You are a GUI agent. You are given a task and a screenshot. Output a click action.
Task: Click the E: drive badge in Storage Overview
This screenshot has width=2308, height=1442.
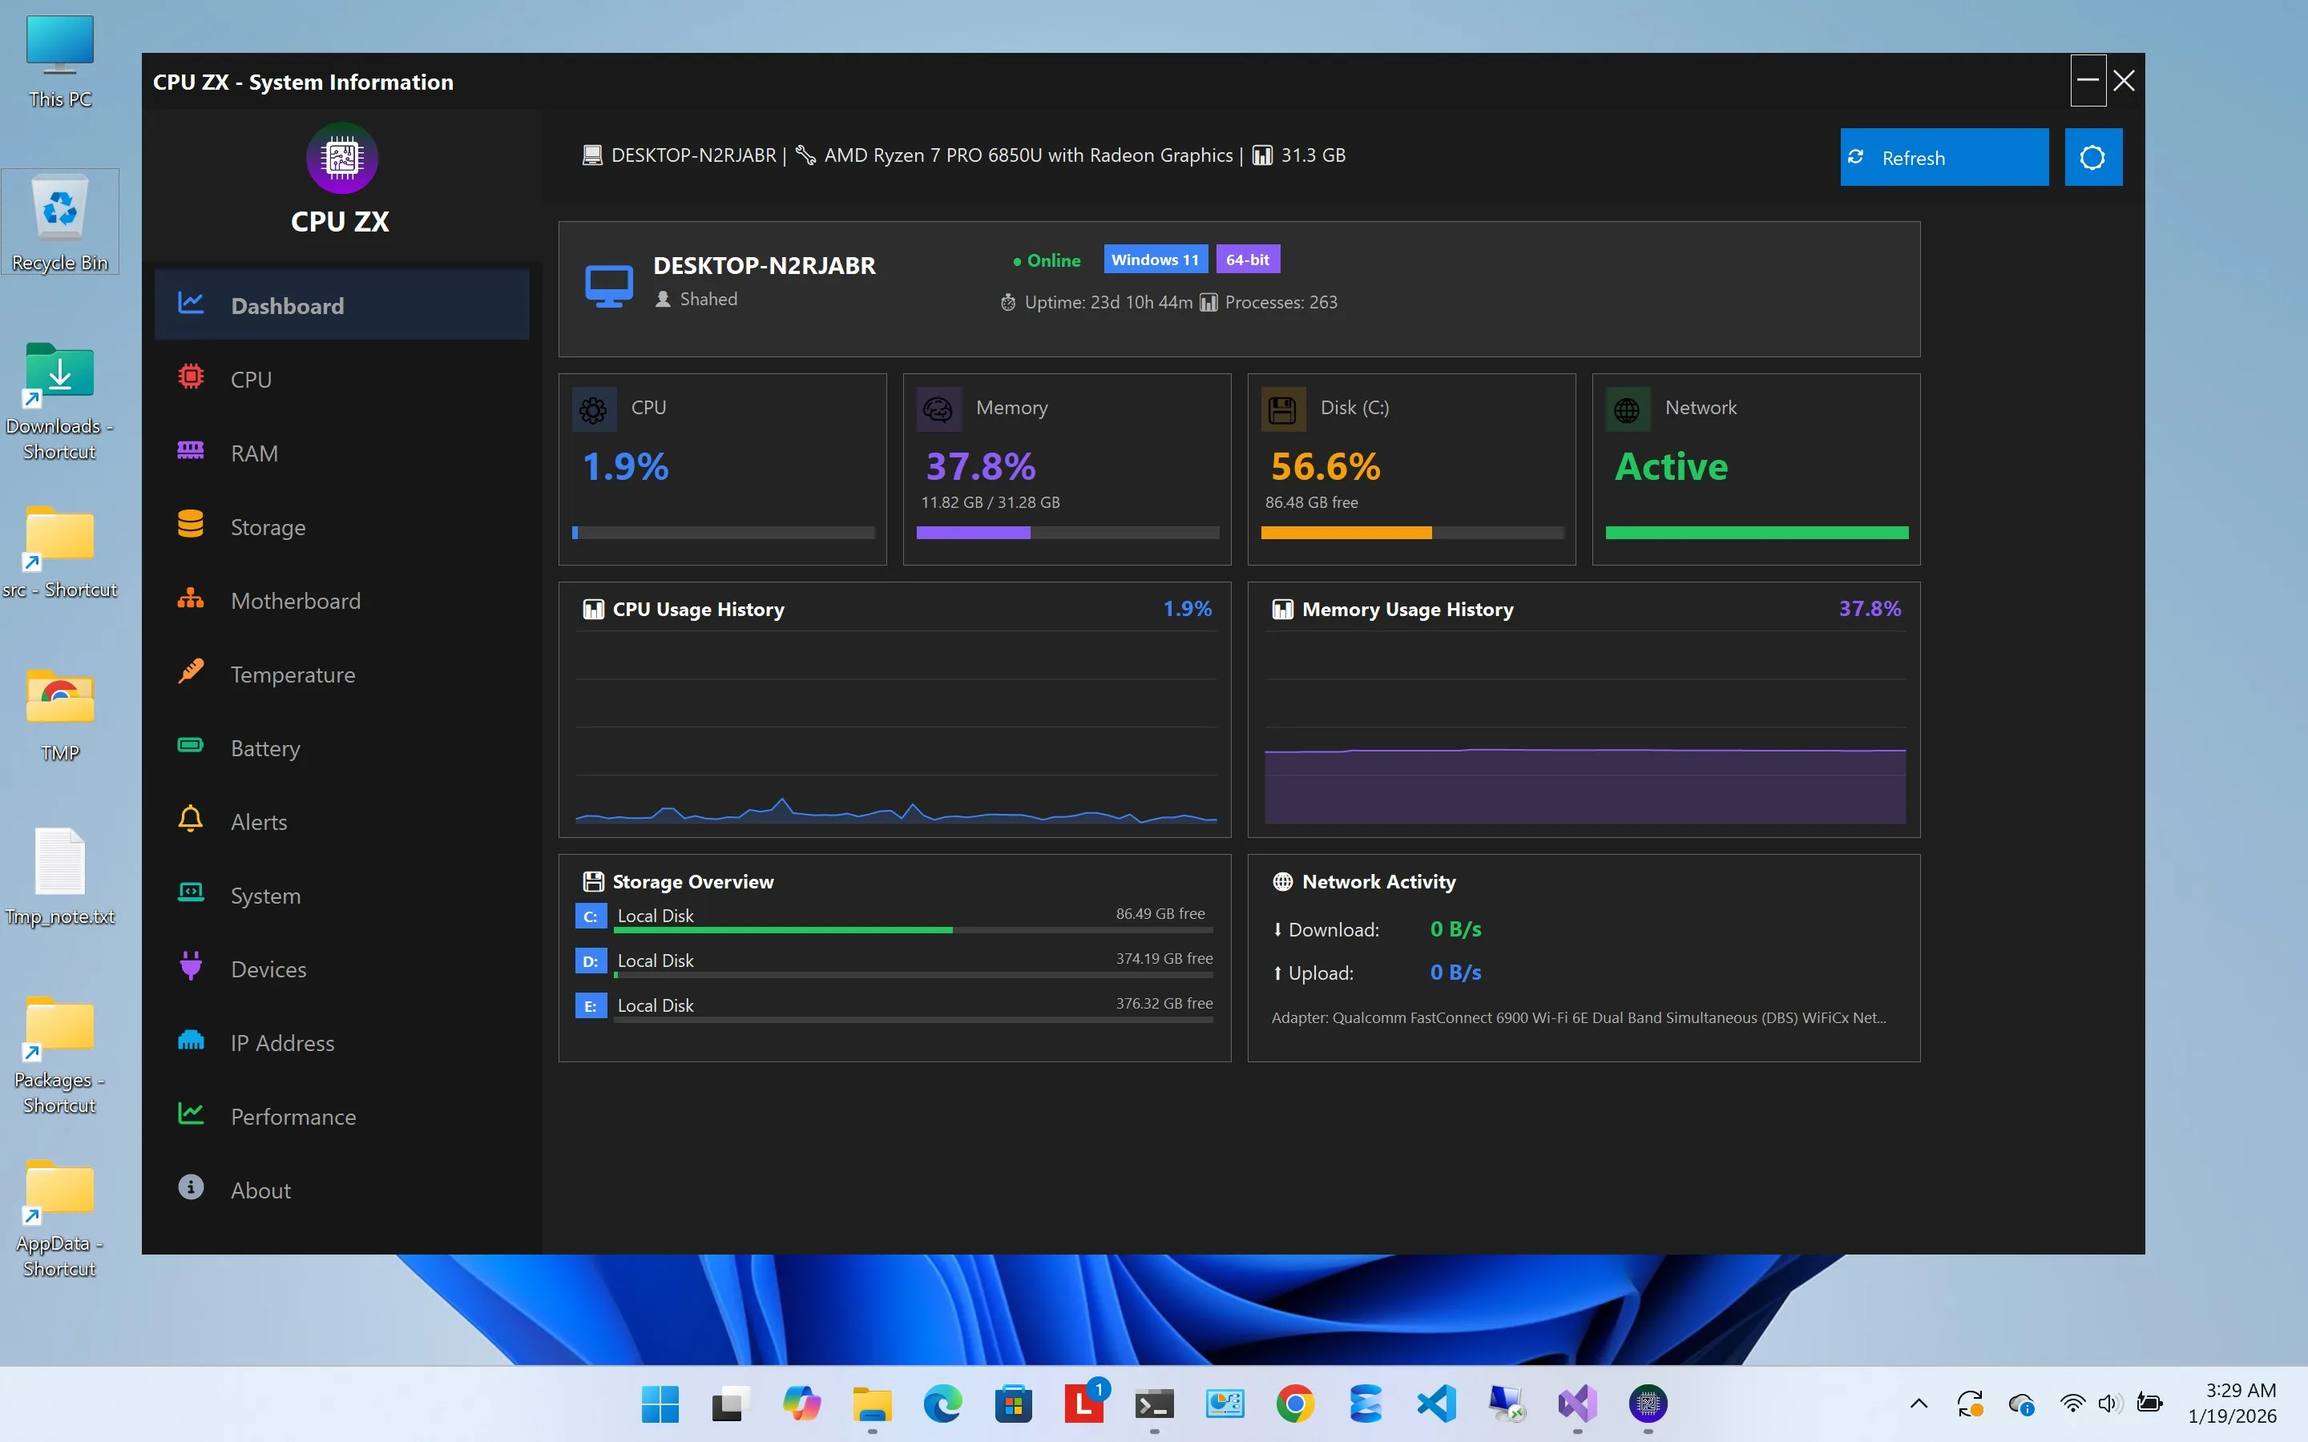[x=591, y=1006]
